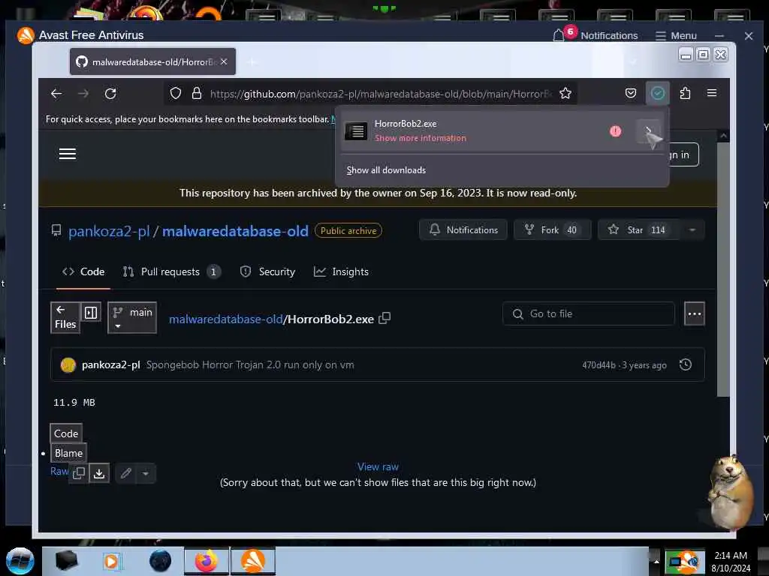Open media player taskbar icon
The image size is (769, 576).
point(111,561)
